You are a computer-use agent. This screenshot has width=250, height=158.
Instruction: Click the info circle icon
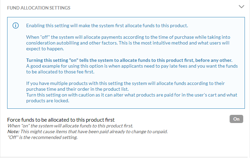[x=16, y=26]
